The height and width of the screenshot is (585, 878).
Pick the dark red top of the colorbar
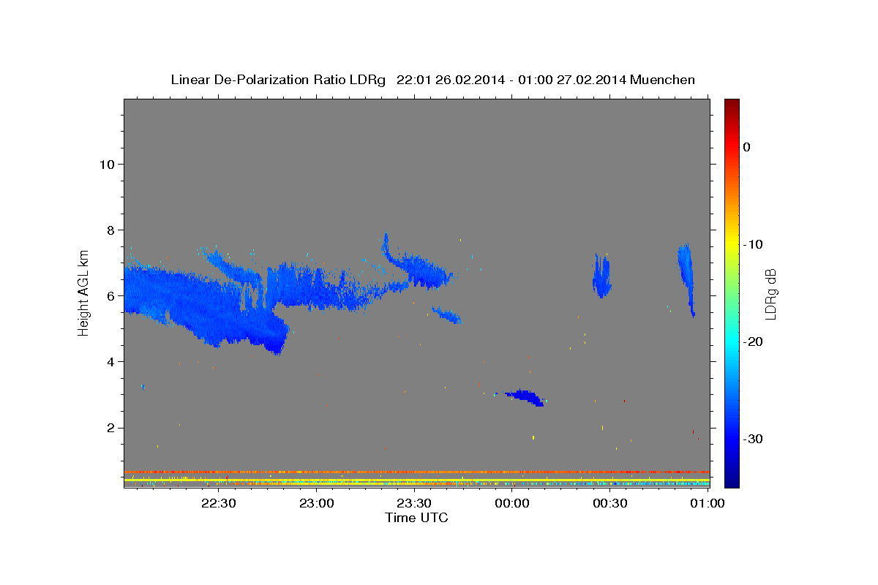732,104
